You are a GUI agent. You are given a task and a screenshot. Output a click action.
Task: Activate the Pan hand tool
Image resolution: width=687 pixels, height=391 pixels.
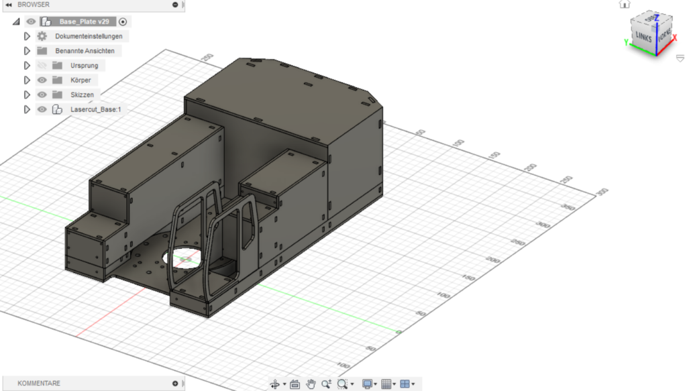(311, 384)
